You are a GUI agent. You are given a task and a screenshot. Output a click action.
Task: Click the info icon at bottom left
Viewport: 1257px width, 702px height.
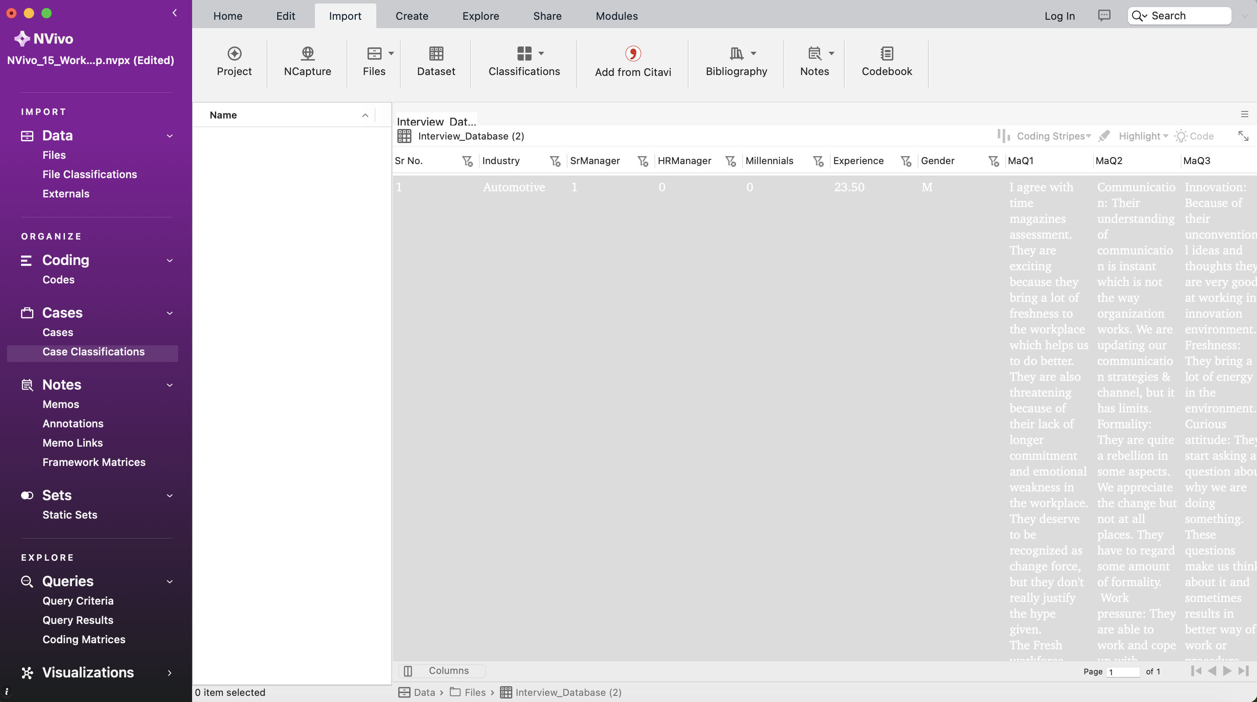[6, 691]
